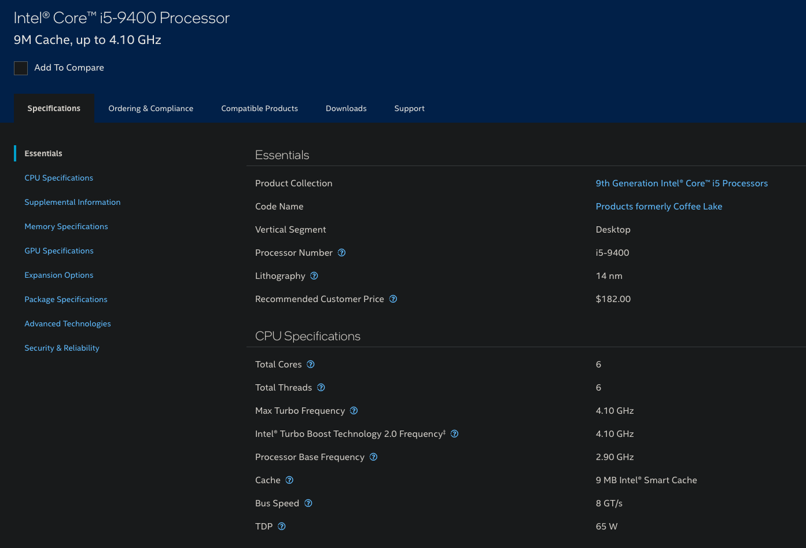
Task: Click the 65 W TDP value
Action: coord(607,526)
